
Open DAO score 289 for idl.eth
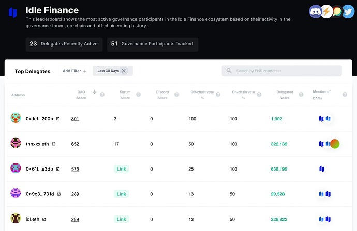(75, 219)
